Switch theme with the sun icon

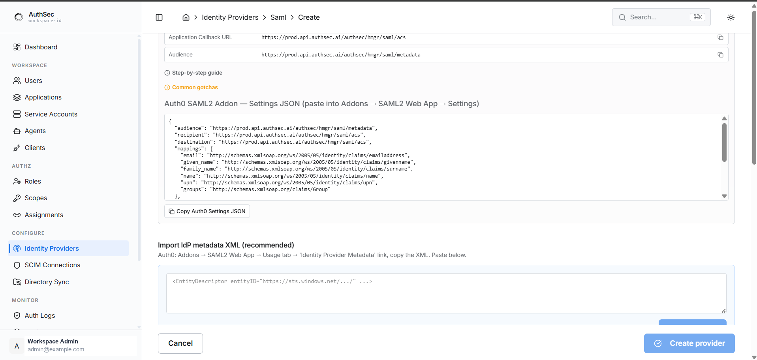tap(731, 17)
